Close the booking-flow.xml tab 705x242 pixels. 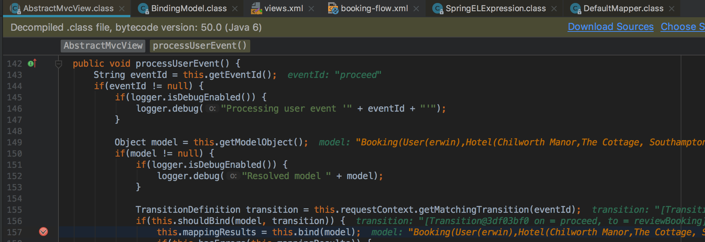pyautogui.click(x=416, y=9)
